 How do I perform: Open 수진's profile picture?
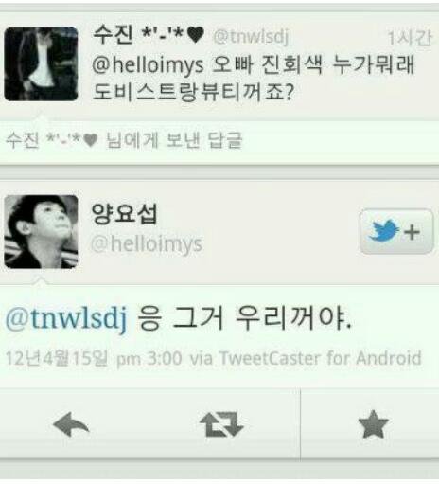coord(41,64)
